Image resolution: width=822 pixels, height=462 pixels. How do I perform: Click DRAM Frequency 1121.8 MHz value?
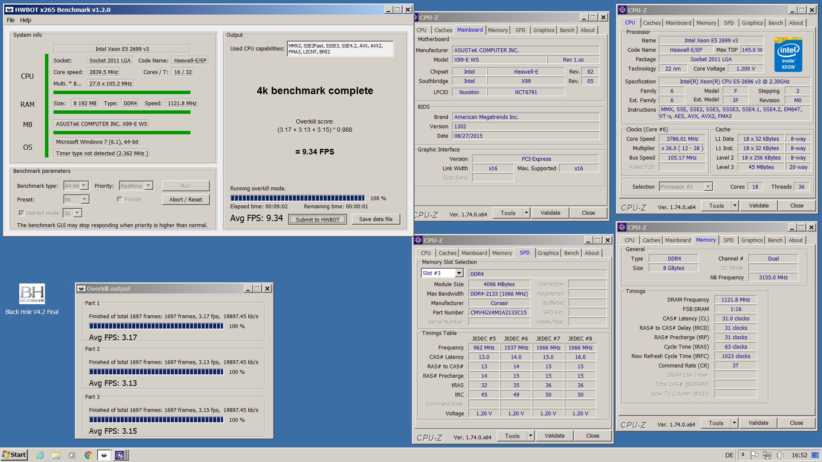(x=736, y=299)
